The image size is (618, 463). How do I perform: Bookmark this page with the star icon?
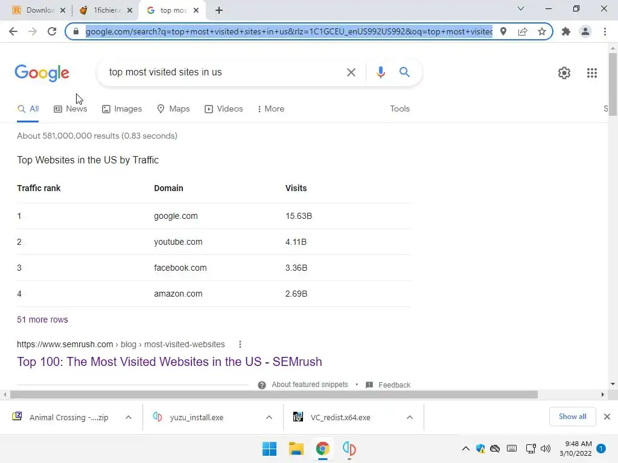[x=542, y=31]
